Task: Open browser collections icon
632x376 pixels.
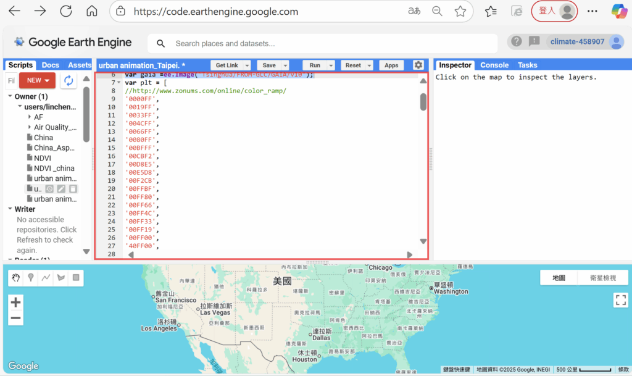Action: [x=517, y=11]
